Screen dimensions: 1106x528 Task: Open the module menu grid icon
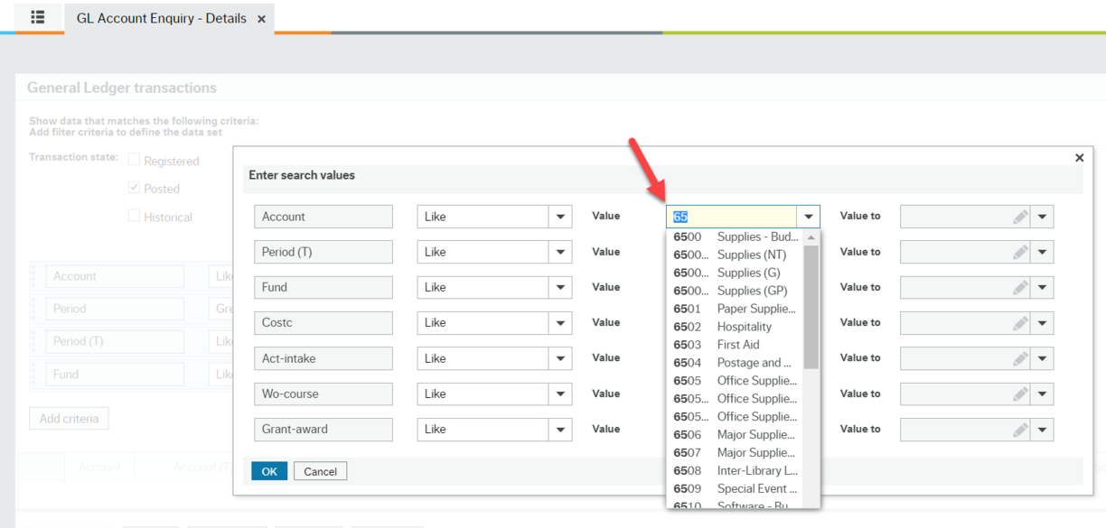(x=36, y=18)
